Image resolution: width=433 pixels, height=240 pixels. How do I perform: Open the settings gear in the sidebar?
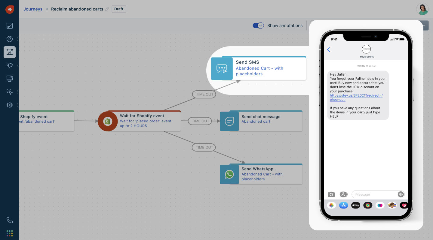10,105
